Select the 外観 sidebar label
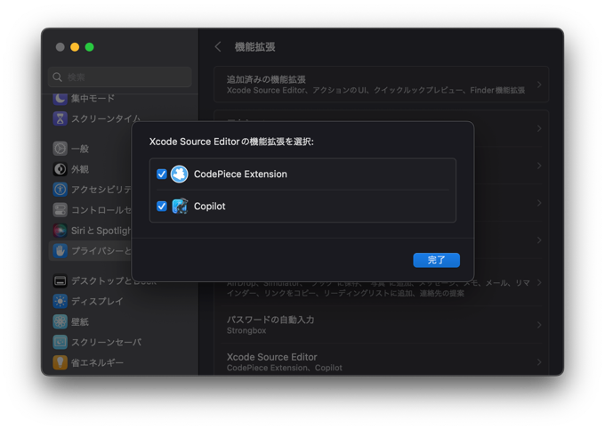This screenshot has height=430, width=605. coord(80,169)
